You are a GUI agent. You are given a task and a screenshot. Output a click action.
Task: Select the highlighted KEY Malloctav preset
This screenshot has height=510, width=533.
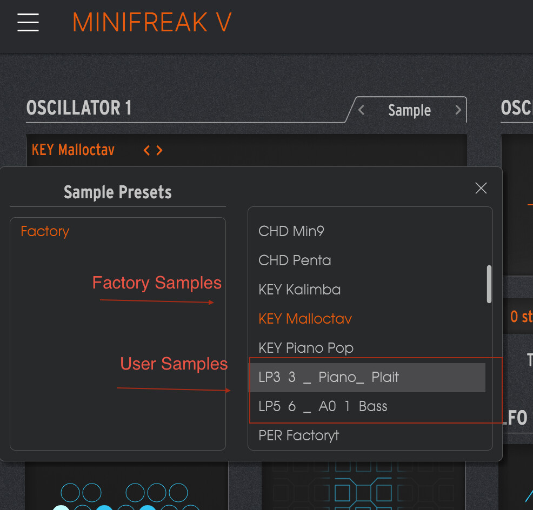(x=305, y=319)
